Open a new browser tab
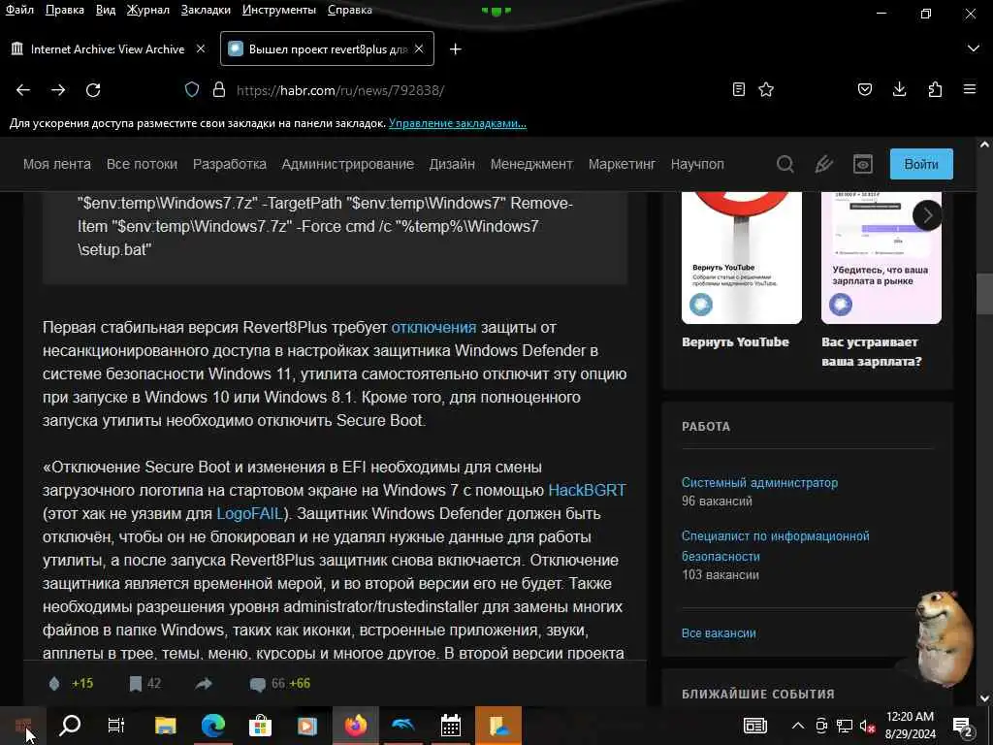The height and width of the screenshot is (745, 993). tap(456, 49)
